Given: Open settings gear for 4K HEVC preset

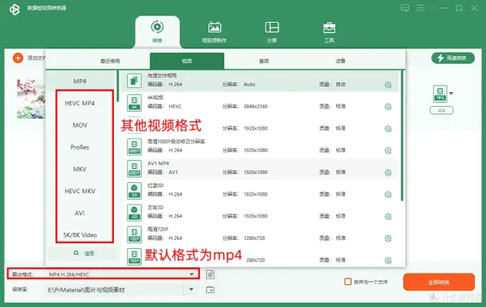Looking at the screenshot, I should (x=388, y=107).
